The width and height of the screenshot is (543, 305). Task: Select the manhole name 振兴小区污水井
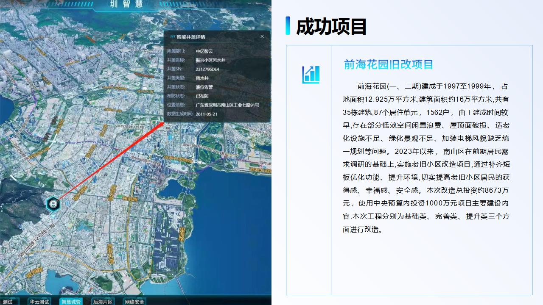[x=210, y=60]
